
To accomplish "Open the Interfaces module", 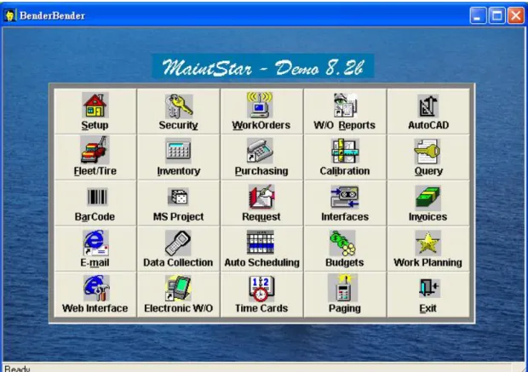I will (x=345, y=203).
